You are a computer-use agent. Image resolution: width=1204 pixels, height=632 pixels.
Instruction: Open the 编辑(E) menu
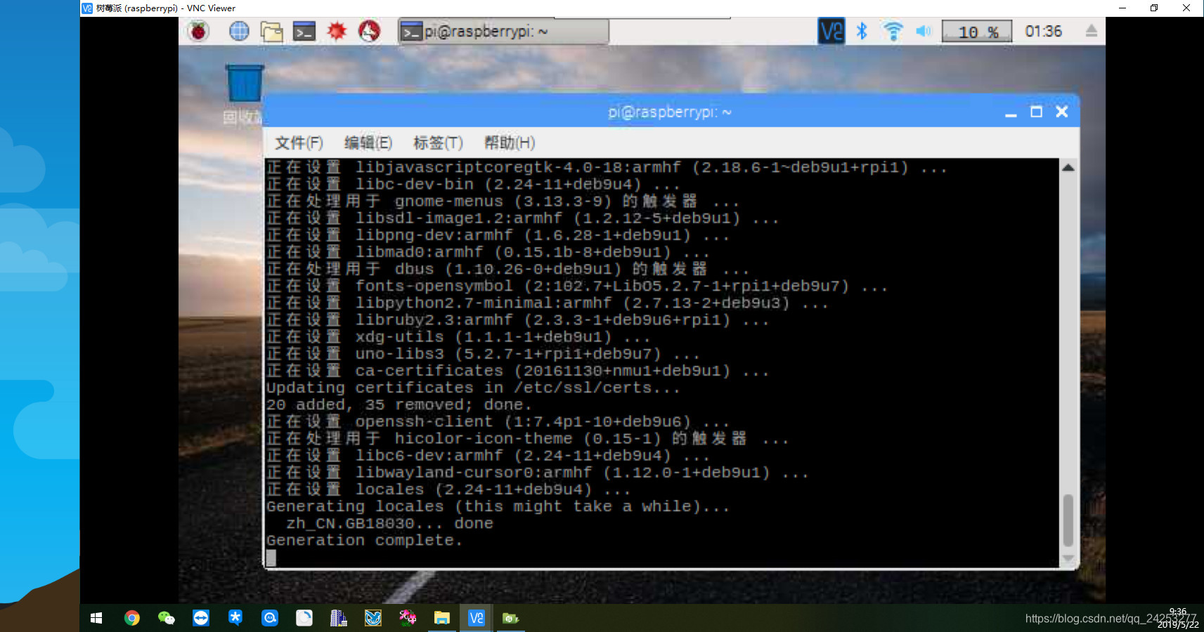368,143
